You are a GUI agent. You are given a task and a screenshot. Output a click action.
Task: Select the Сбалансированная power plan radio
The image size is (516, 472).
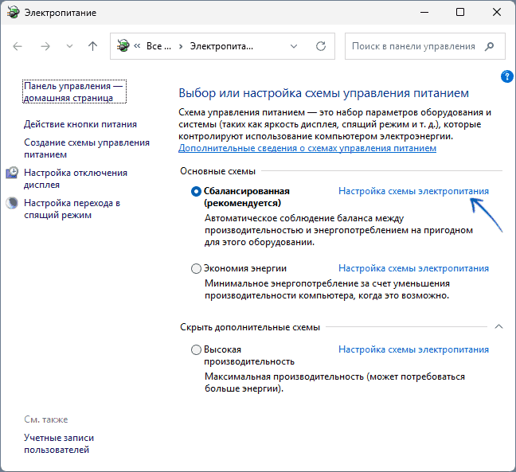tap(196, 192)
